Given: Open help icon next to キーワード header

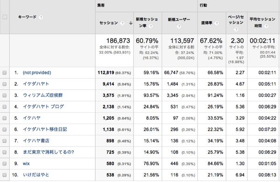Looking at the screenshot, I should click(41, 17).
